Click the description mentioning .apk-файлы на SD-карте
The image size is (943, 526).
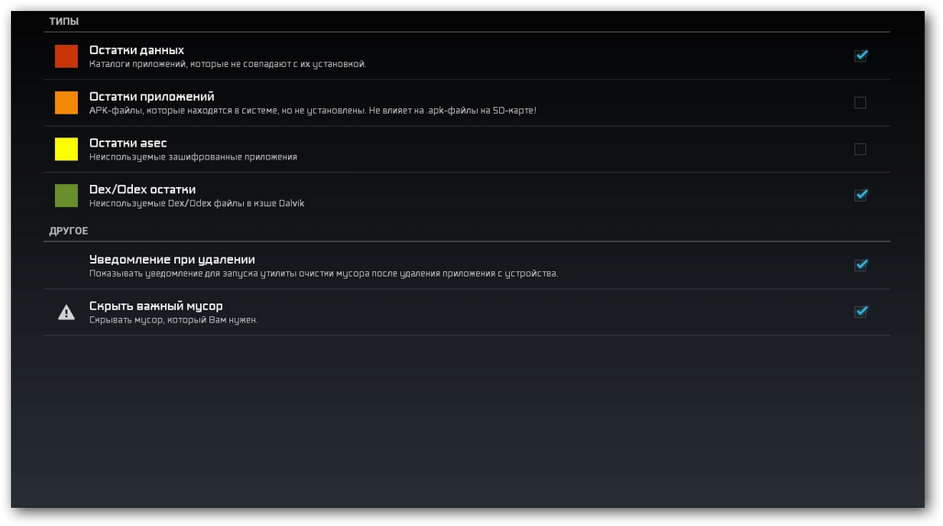pyautogui.click(x=312, y=111)
